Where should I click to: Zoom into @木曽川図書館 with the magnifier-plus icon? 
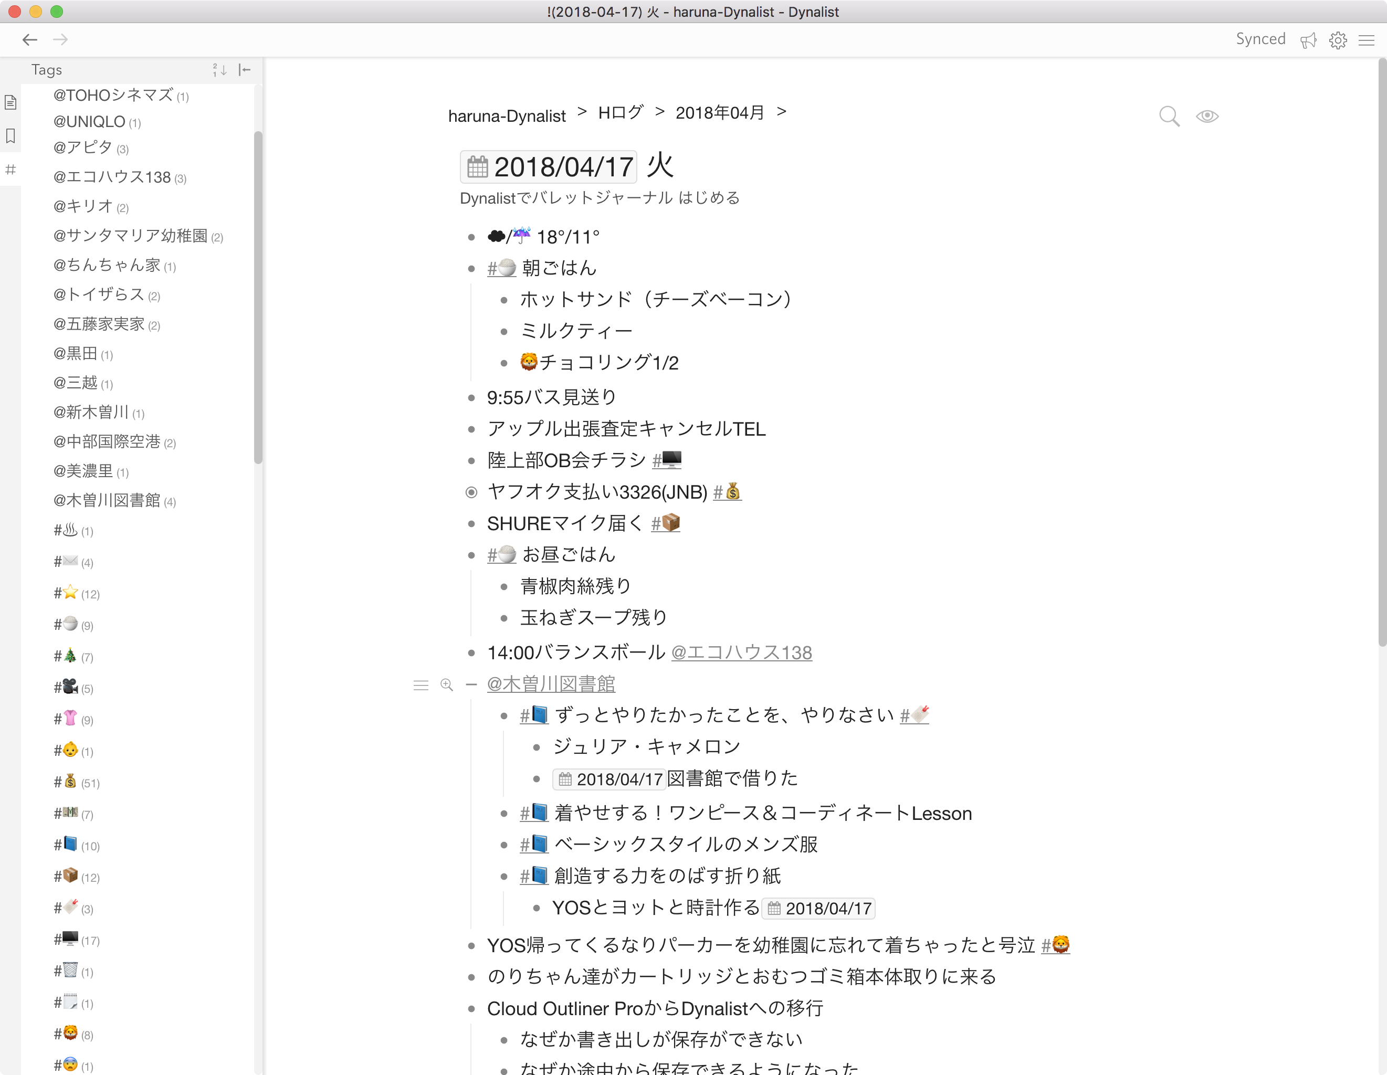(x=446, y=685)
